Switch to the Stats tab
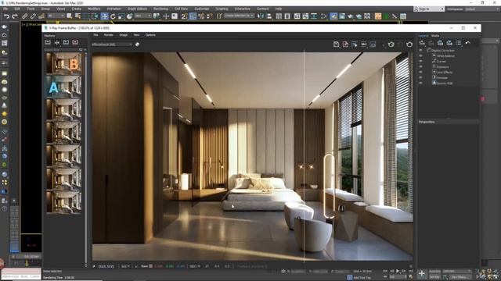The width and height of the screenshot is (501, 281). (435, 36)
